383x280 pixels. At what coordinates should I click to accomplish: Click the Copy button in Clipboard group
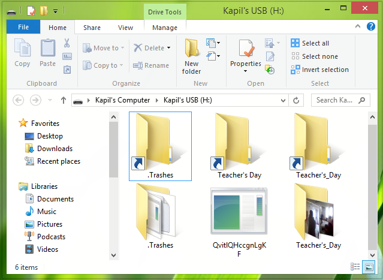point(22,53)
